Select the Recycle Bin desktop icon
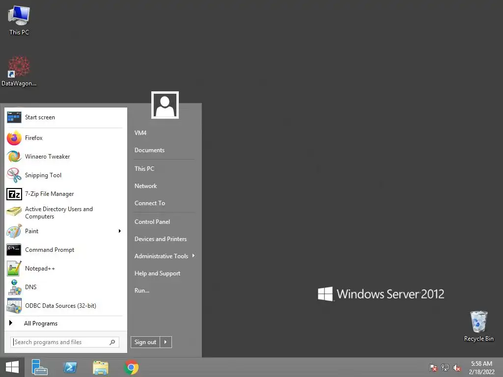The width and height of the screenshot is (503, 377). pyautogui.click(x=478, y=326)
